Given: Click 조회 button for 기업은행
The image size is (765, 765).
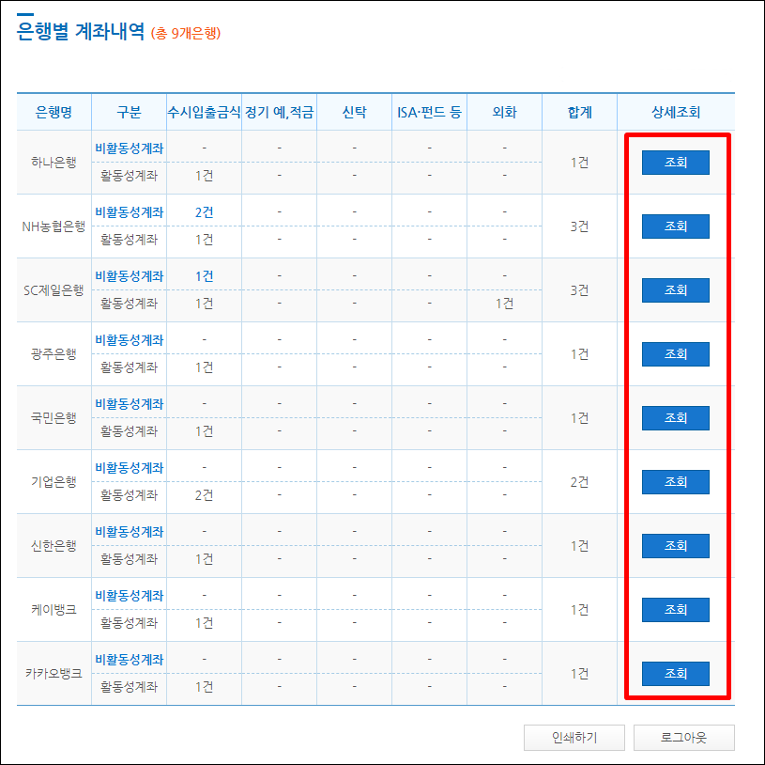Looking at the screenshot, I should point(675,481).
